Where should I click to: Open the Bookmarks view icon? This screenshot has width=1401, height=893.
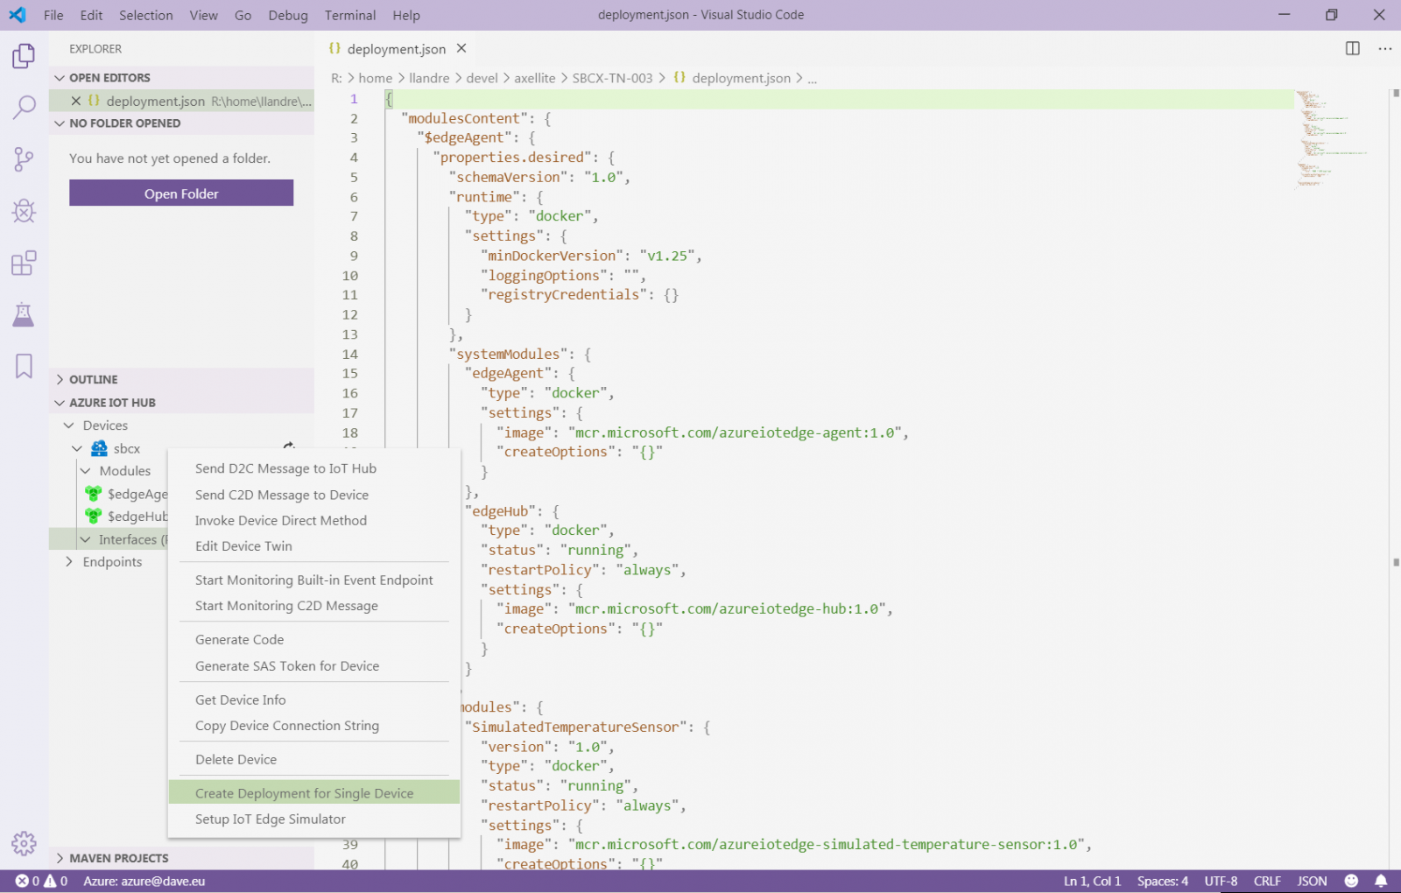24,366
